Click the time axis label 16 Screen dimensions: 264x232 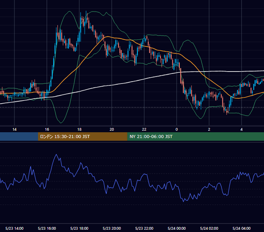point(47,130)
